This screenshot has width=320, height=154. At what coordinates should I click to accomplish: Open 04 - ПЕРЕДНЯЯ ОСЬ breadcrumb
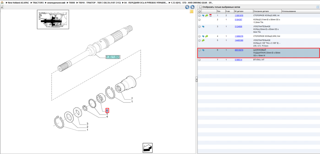point(146,3)
